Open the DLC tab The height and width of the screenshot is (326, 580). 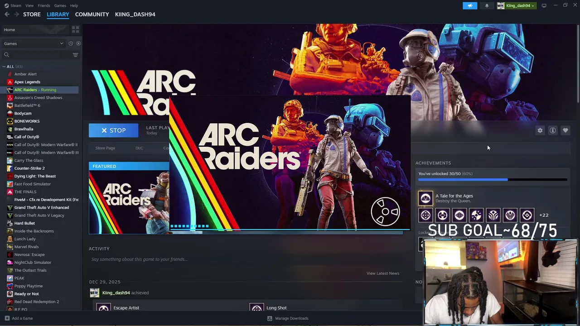tap(139, 148)
